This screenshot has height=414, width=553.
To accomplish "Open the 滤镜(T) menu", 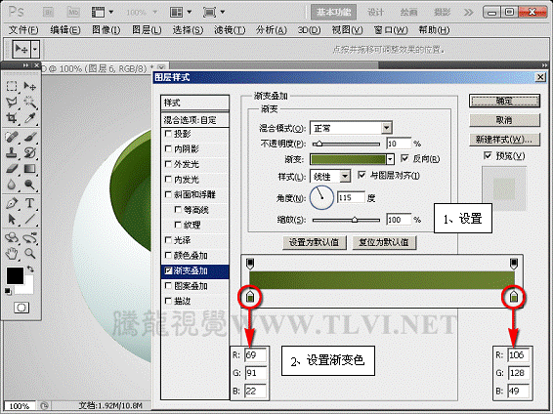I will click(230, 30).
